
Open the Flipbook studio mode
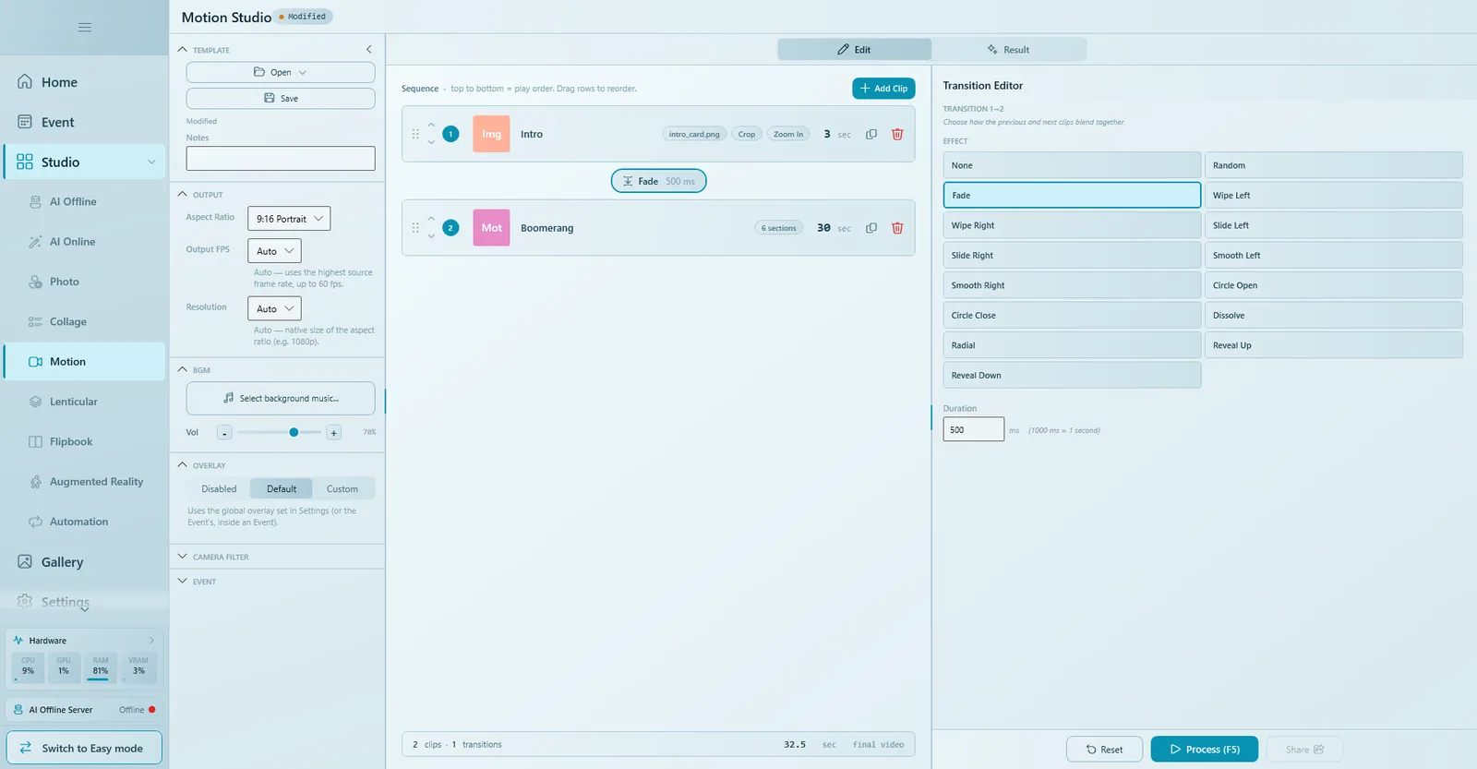[84, 442]
